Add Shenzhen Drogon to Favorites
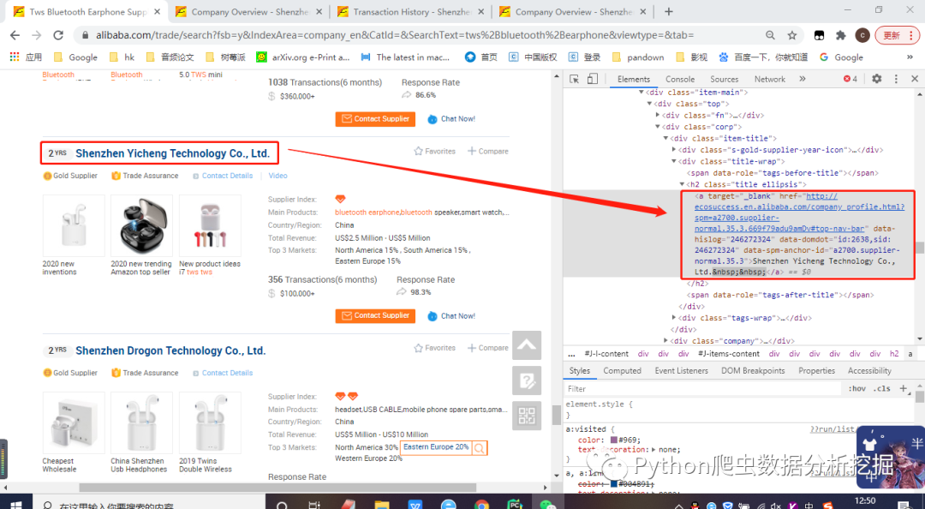The image size is (925, 509). [x=435, y=349]
